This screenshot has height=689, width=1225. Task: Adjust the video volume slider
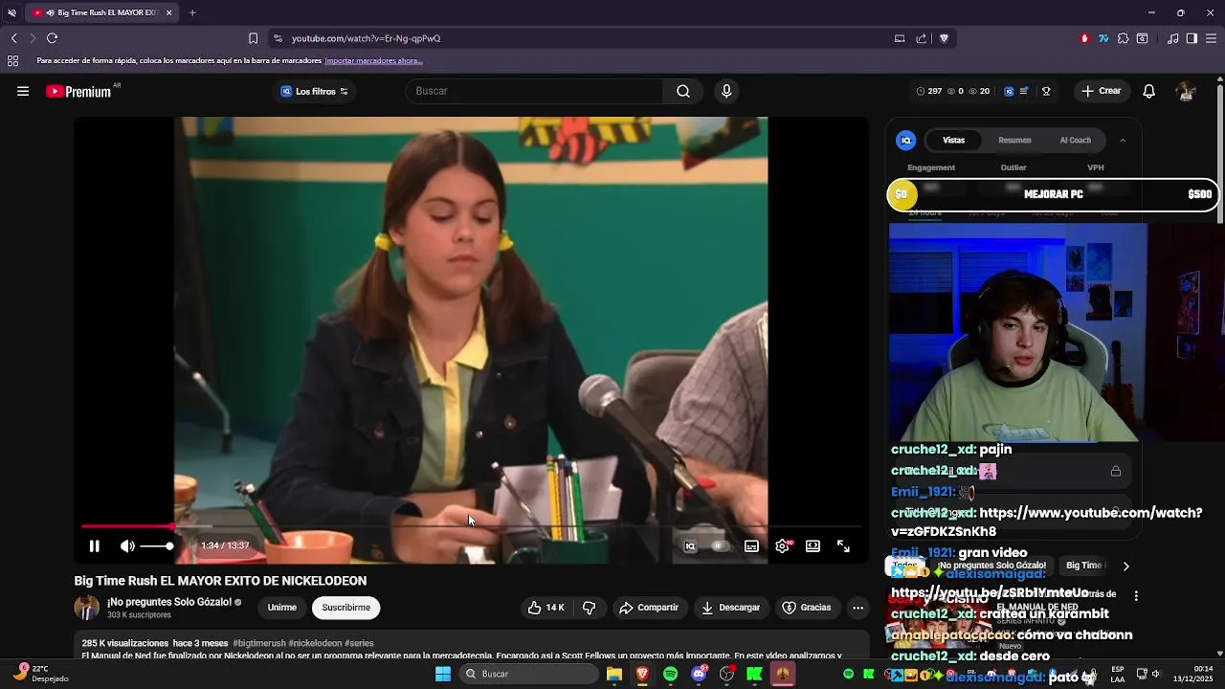(x=157, y=546)
